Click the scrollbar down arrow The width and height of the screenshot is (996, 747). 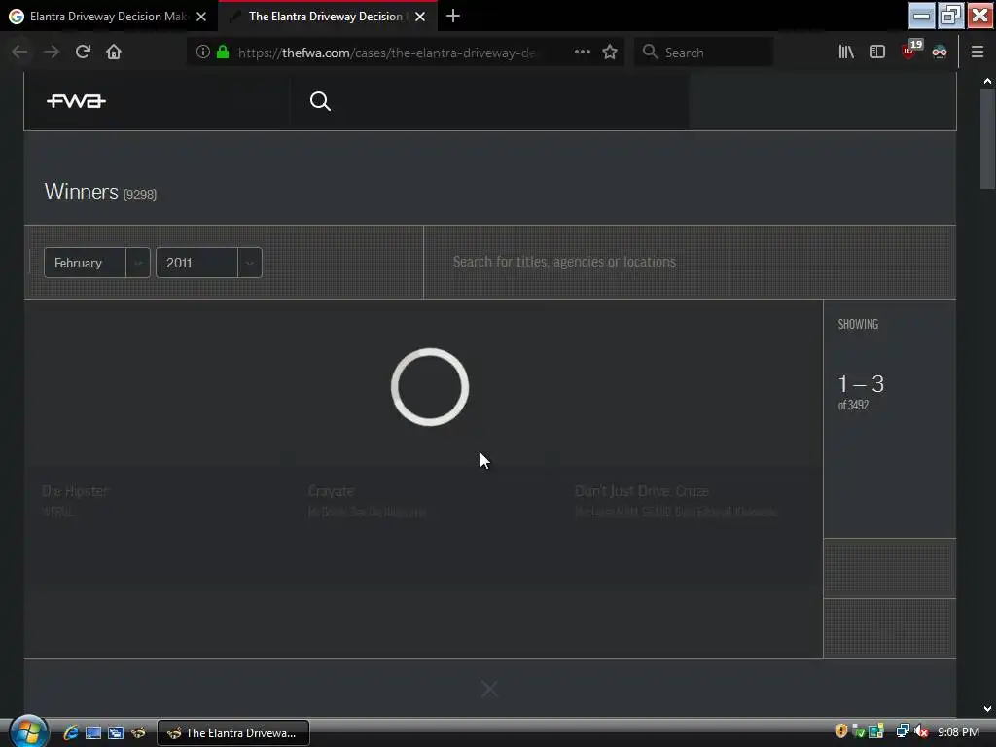(x=987, y=709)
